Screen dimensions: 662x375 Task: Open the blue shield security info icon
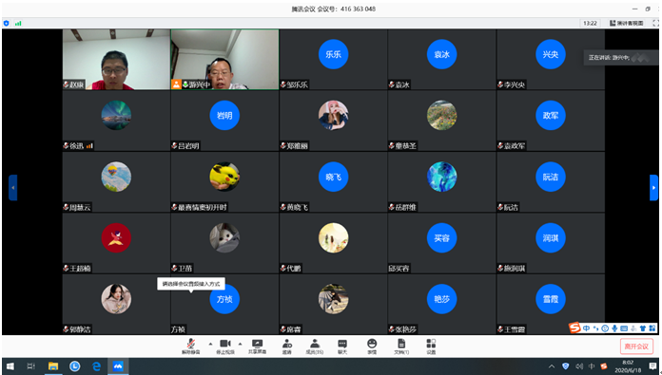[6, 23]
